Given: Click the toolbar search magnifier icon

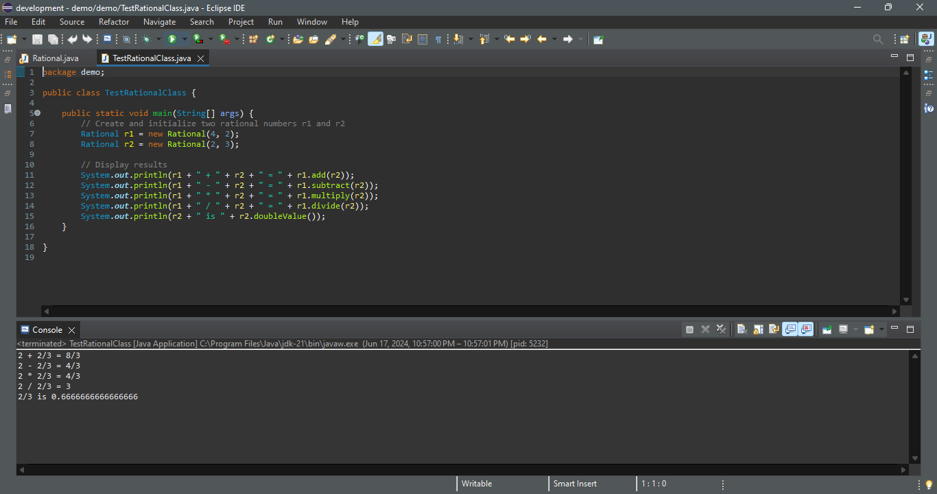Looking at the screenshot, I should click(877, 39).
